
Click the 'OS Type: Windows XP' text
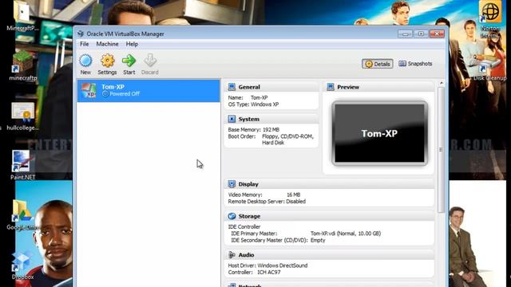tap(253, 104)
